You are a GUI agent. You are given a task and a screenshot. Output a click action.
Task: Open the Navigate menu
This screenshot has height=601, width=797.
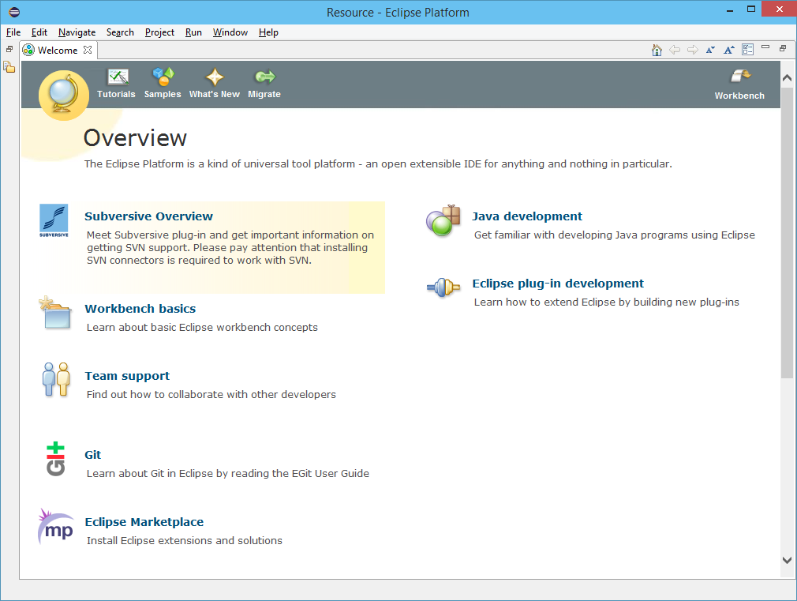tap(77, 32)
